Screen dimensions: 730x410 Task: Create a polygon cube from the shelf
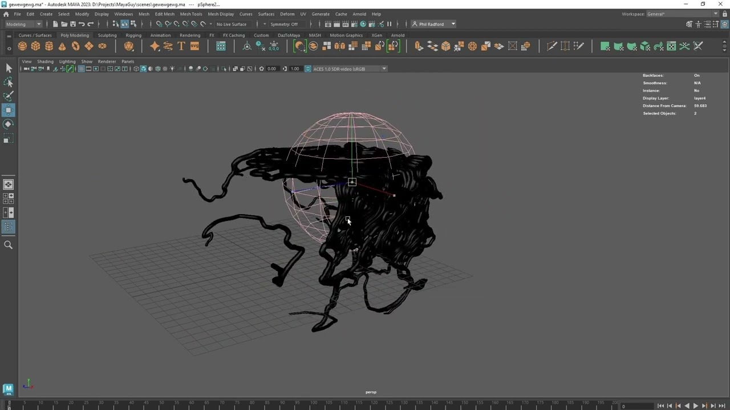click(35, 46)
